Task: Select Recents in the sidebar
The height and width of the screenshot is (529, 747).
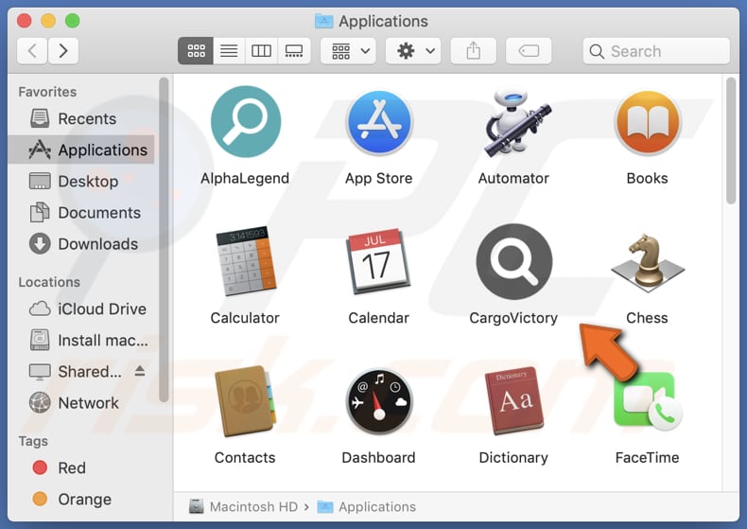Action: point(81,118)
